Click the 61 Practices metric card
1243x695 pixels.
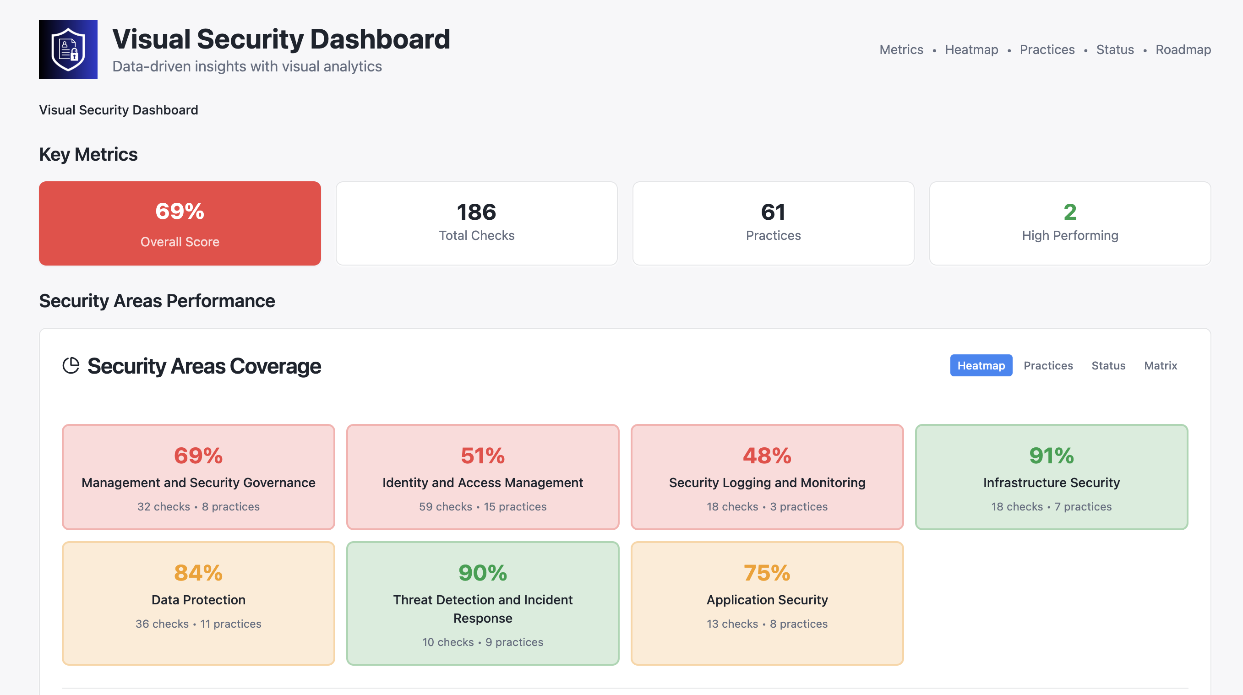tap(773, 223)
